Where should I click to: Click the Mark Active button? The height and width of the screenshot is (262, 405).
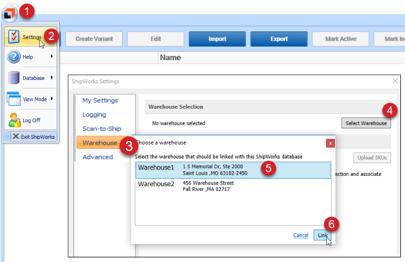[x=341, y=39]
